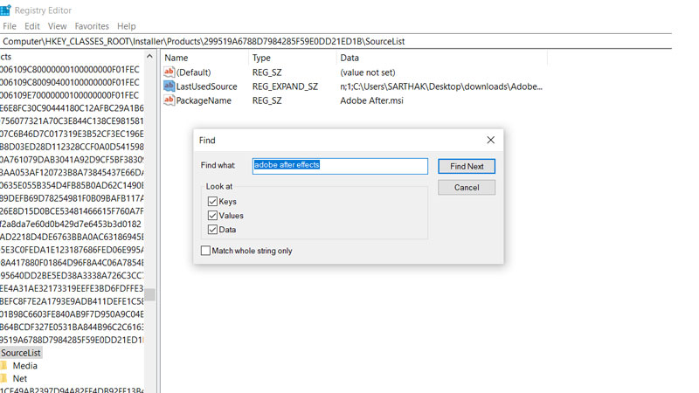
Task: Select key f2a8da7e60d0b429d7e6453b3d0182
Action: [71, 224]
